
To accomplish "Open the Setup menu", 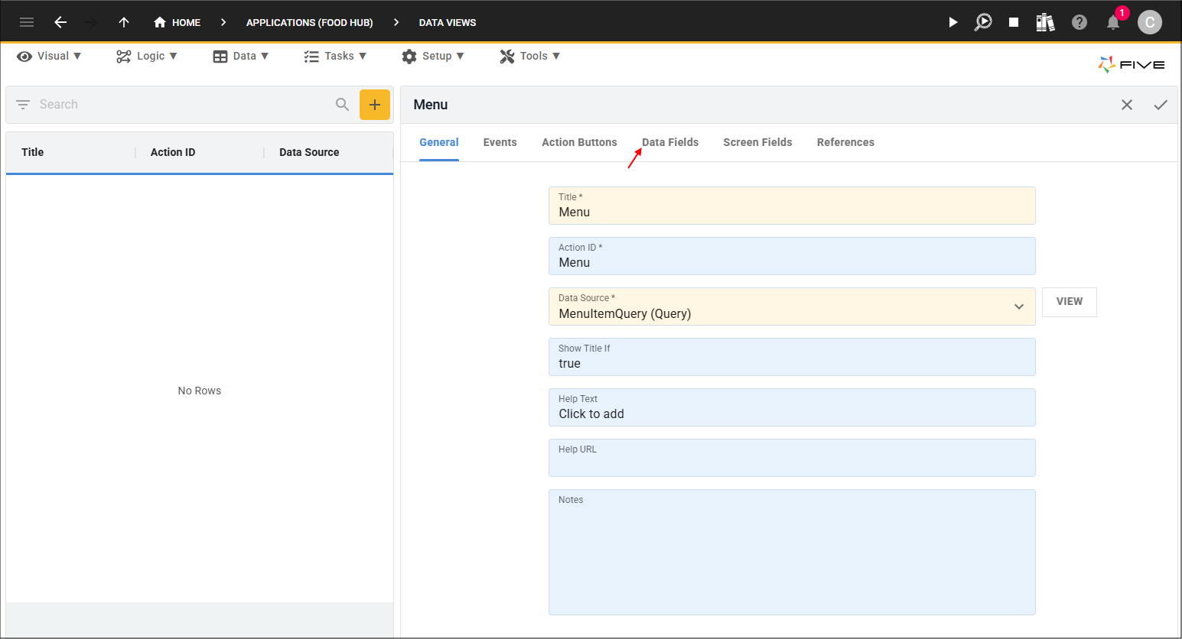I will click(433, 56).
